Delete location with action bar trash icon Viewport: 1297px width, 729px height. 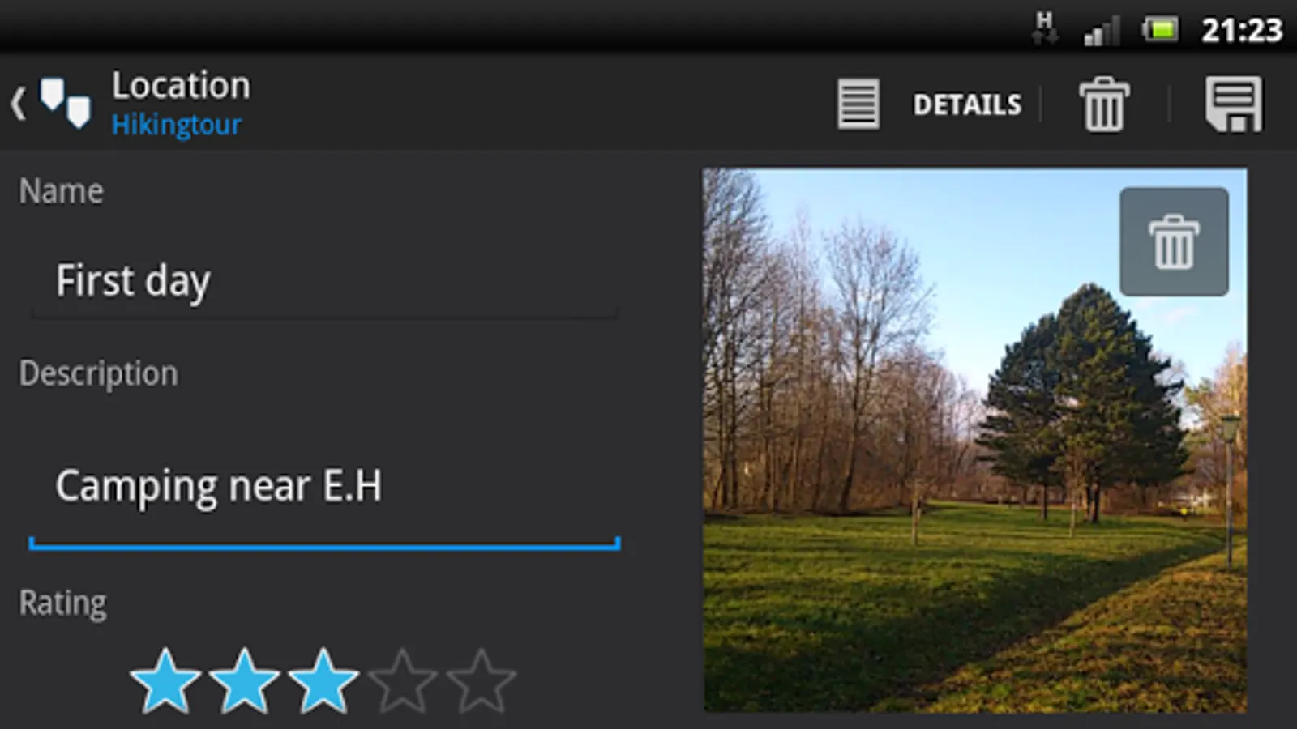tap(1103, 104)
